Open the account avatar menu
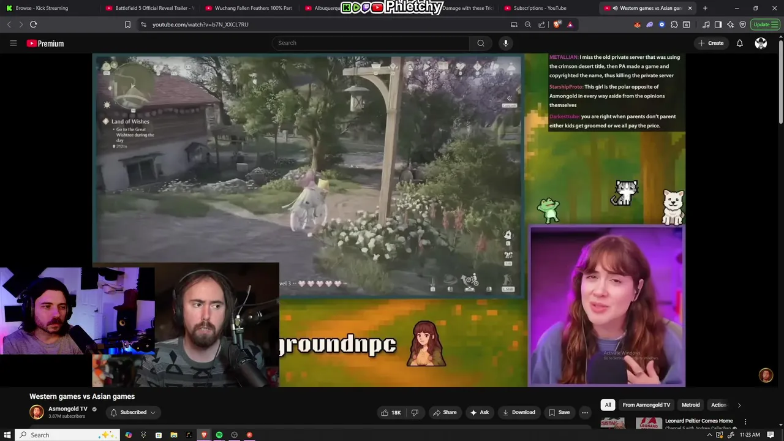784x441 pixels. (761, 43)
